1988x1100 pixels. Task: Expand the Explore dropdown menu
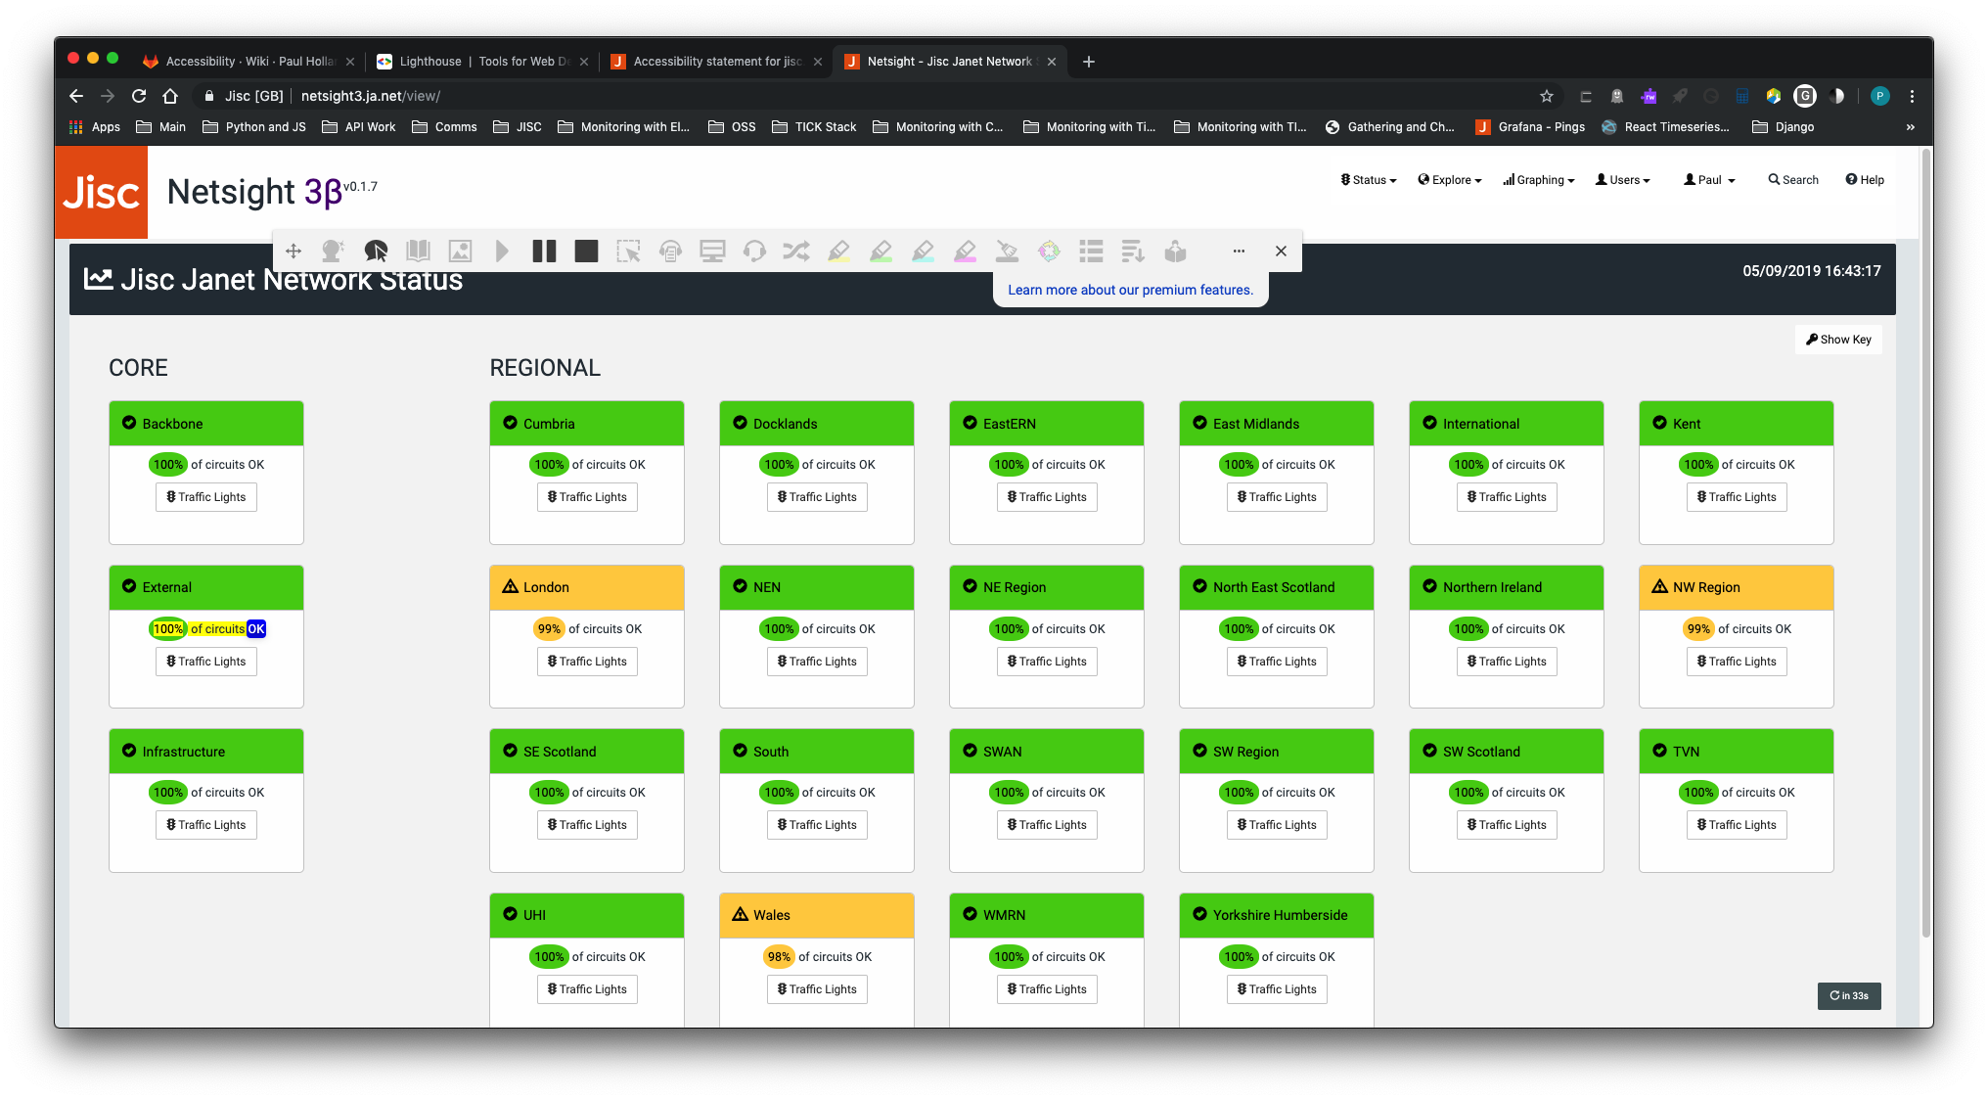coord(1450,180)
